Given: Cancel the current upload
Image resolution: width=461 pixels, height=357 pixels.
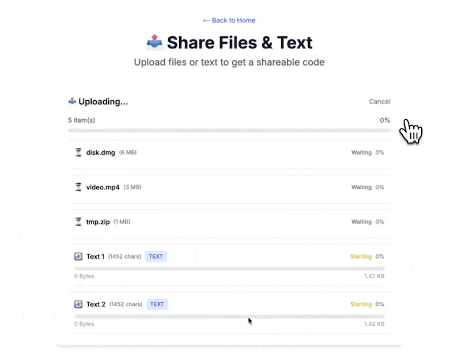Looking at the screenshot, I should click(380, 101).
